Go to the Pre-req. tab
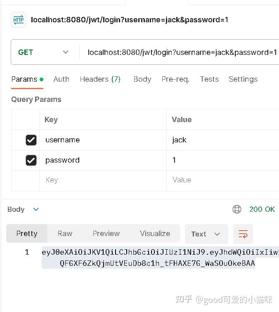This screenshot has height=312, width=279. pyautogui.click(x=175, y=79)
